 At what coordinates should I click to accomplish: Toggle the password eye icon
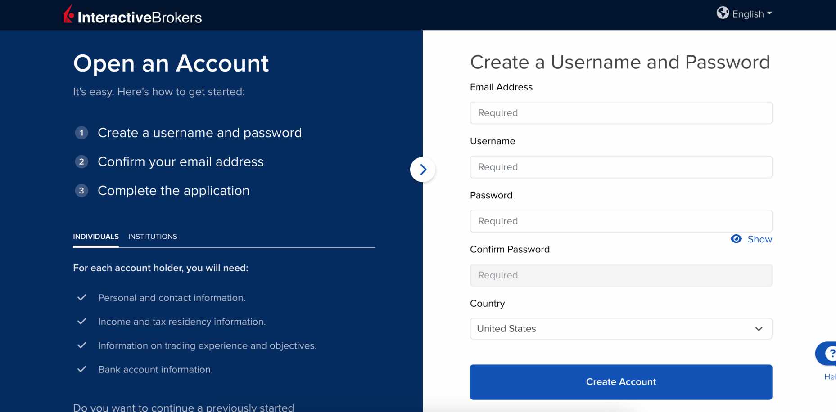coord(736,239)
